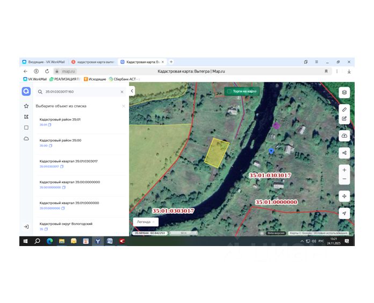
Task: Open browser downloads
Action: point(349,71)
